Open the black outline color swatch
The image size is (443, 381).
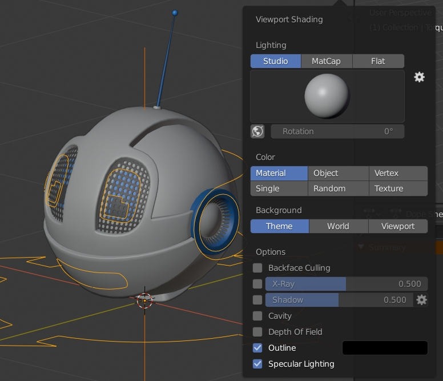(385, 348)
